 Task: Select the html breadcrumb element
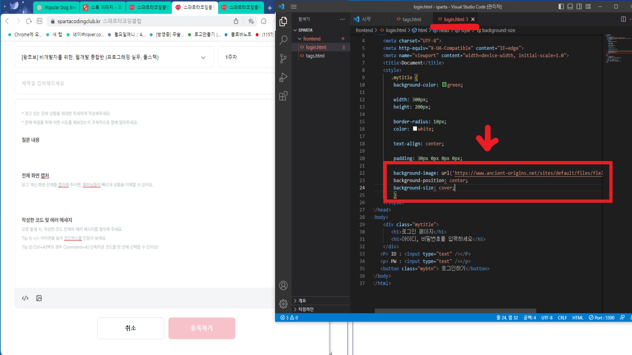[420, 30]
